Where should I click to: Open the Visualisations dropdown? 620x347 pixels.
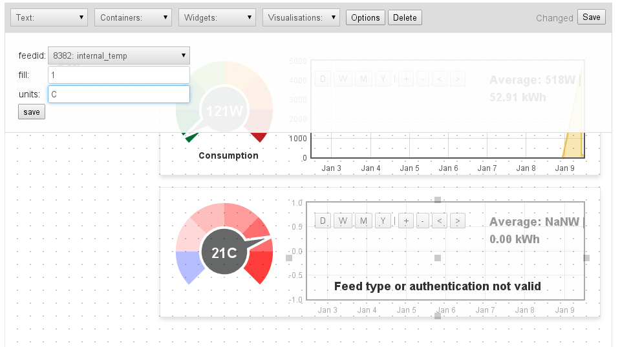301,17
